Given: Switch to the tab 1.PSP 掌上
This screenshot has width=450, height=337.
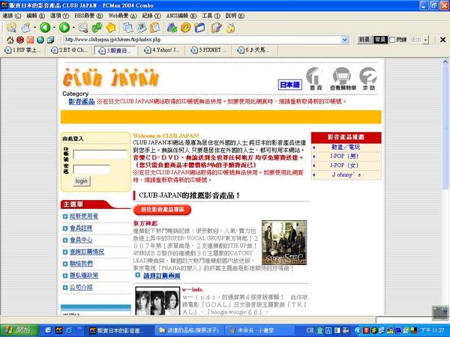Looking at the screenshot, I should click(23, 50).
